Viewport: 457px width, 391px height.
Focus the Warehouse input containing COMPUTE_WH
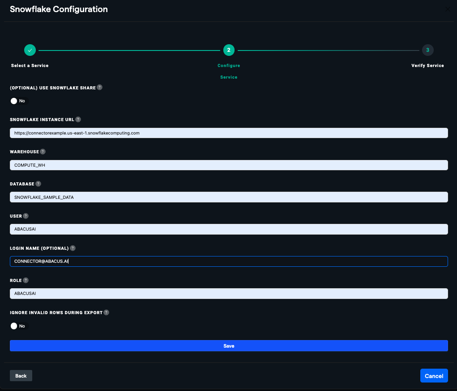point(229,165)
